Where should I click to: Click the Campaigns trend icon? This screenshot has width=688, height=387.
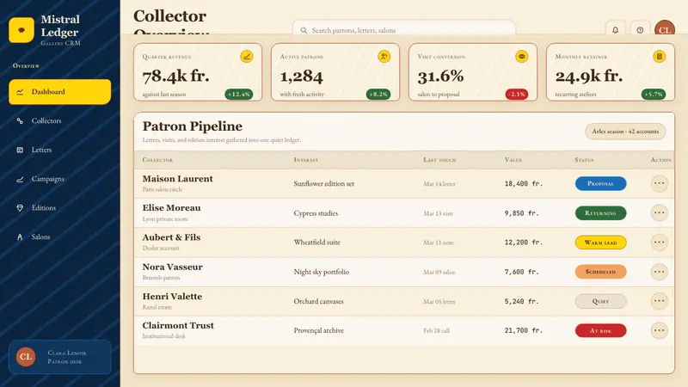tap(20, 179)
